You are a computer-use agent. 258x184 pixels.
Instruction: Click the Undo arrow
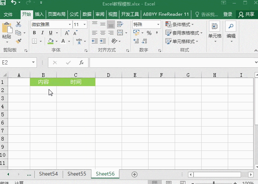tap(14, 3)
